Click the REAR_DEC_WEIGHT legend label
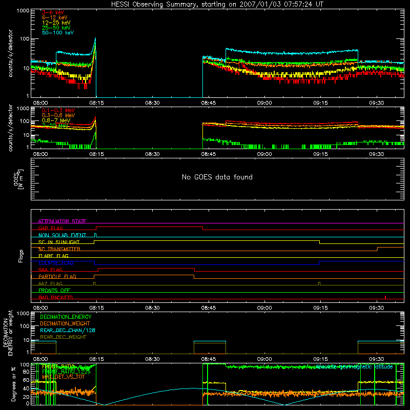 coord(63,337)
